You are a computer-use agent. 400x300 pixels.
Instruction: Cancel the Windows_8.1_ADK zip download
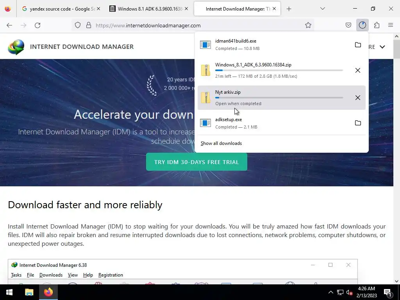[358, 70]
